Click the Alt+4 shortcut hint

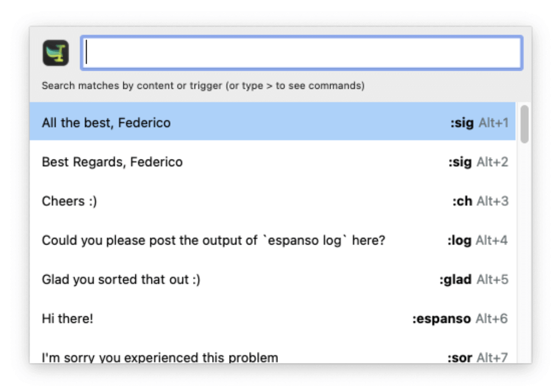pyautogui.click(x=492, y=240)
